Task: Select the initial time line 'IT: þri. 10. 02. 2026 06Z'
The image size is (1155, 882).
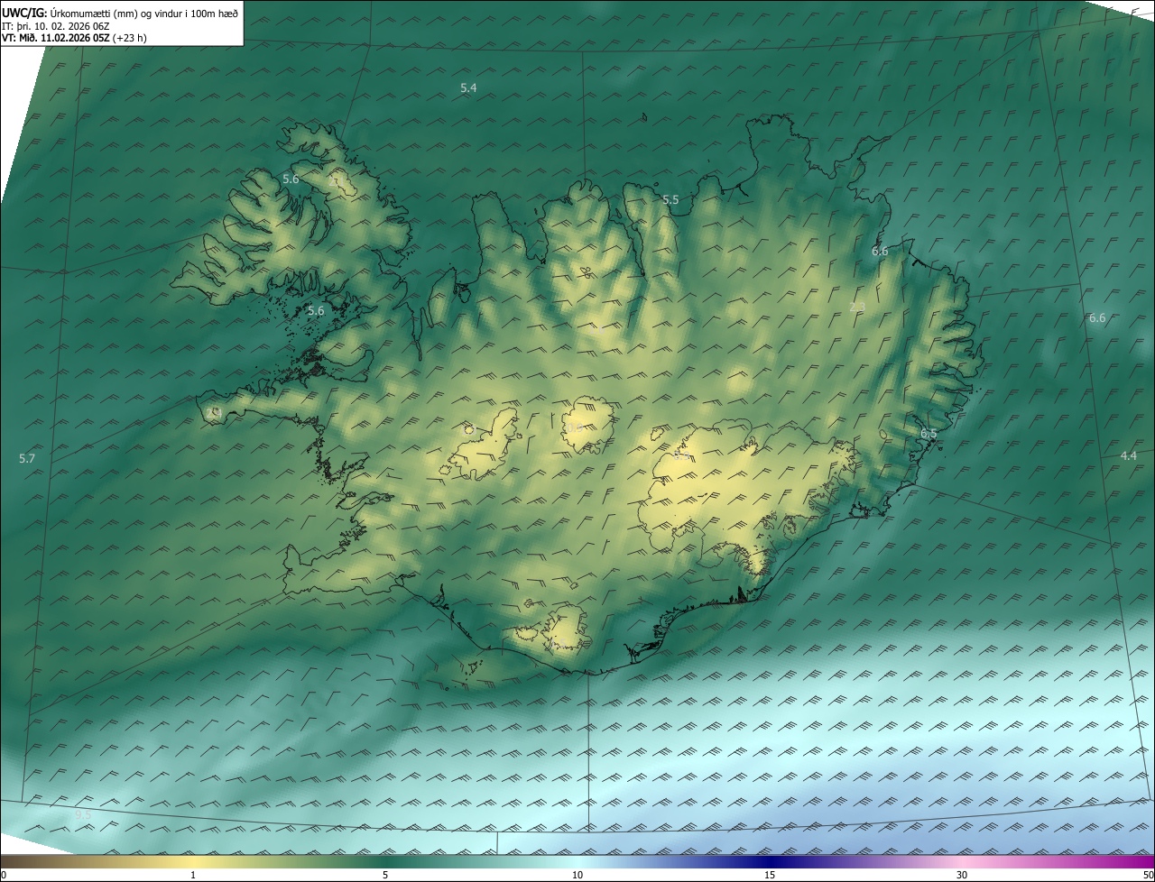Action: pyautogui.click(x=55, y=25)
